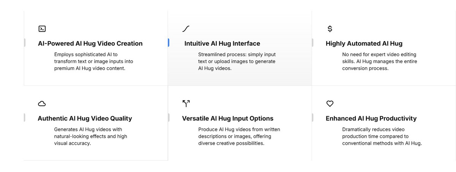Click the cloud icon above Authentic Quality
This screenshot has width=456, height=172.
[x=42, y=104]
